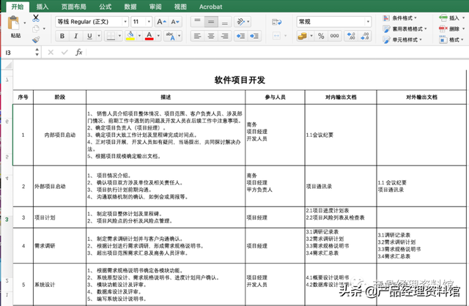Open border style dropdown arrow
Image resolution: width=469 pixels, height=306 pixels.
(x=119, y=36)
